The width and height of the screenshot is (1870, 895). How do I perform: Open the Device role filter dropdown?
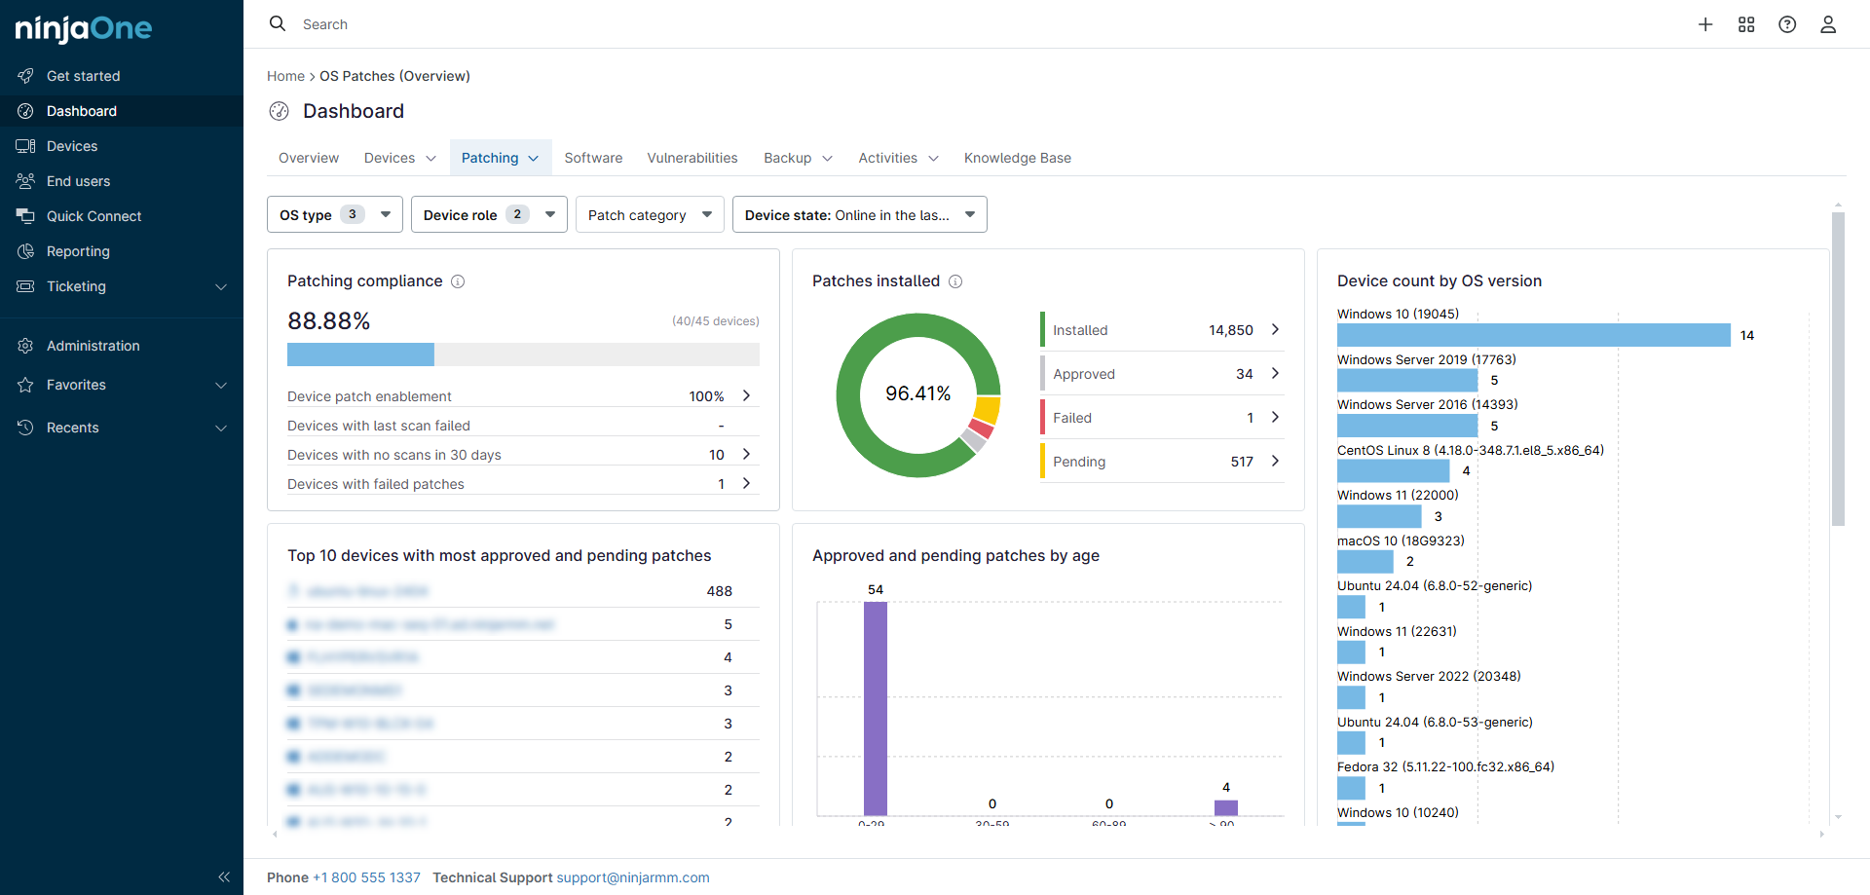pyautogui.click(x=488, y=214)
